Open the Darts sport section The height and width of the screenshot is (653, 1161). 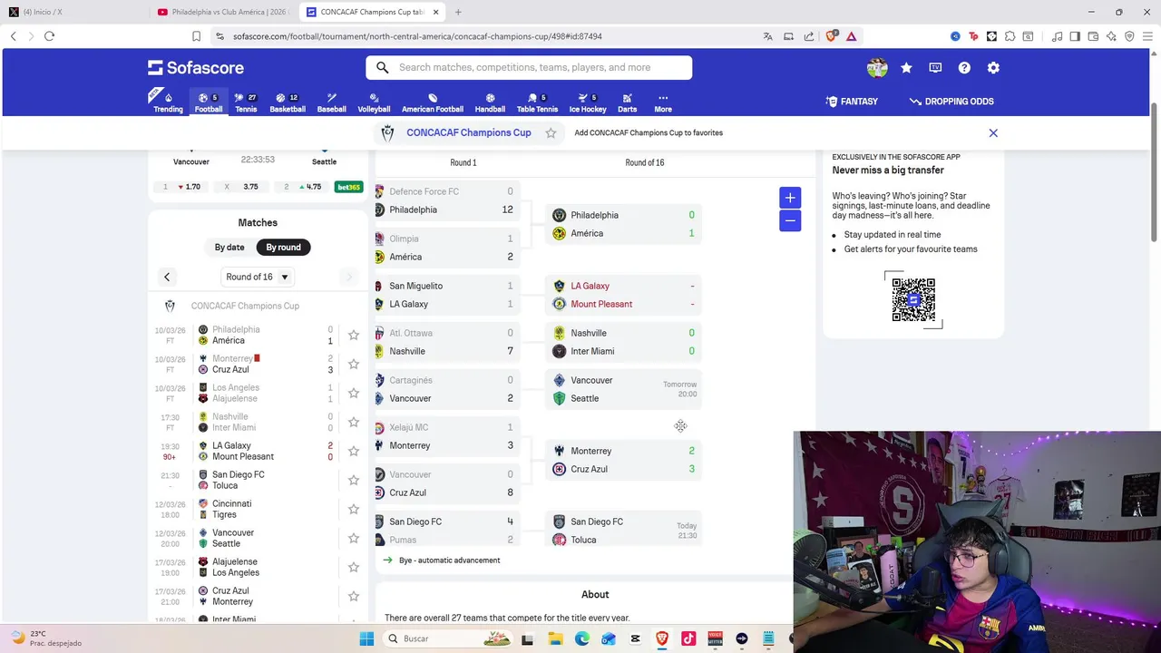[627, 102]
